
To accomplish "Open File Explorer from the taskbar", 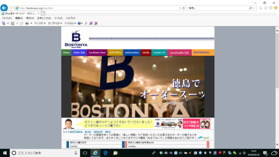I will click(116, 153).
